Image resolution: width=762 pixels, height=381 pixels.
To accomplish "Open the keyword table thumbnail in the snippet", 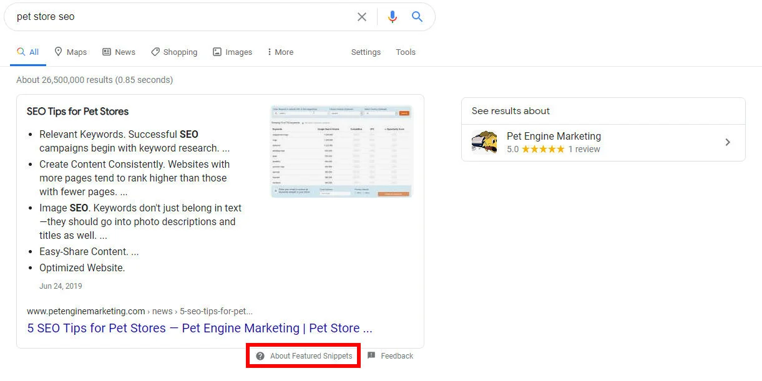I will pos(341,152).
